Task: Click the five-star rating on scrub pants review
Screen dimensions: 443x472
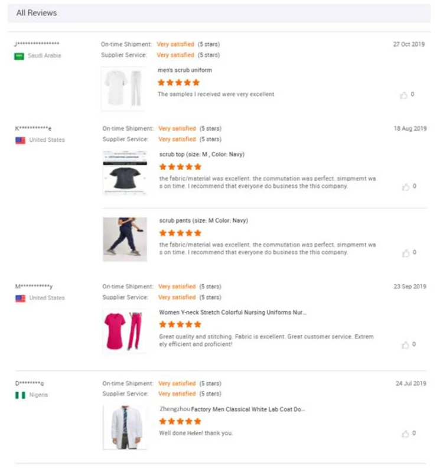Action: click(x=180, y=233)
